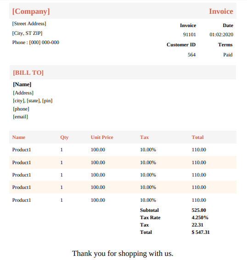247x260 pixels.
Task: Click the Subtotal amount 525.00
Action: point(199,210)
